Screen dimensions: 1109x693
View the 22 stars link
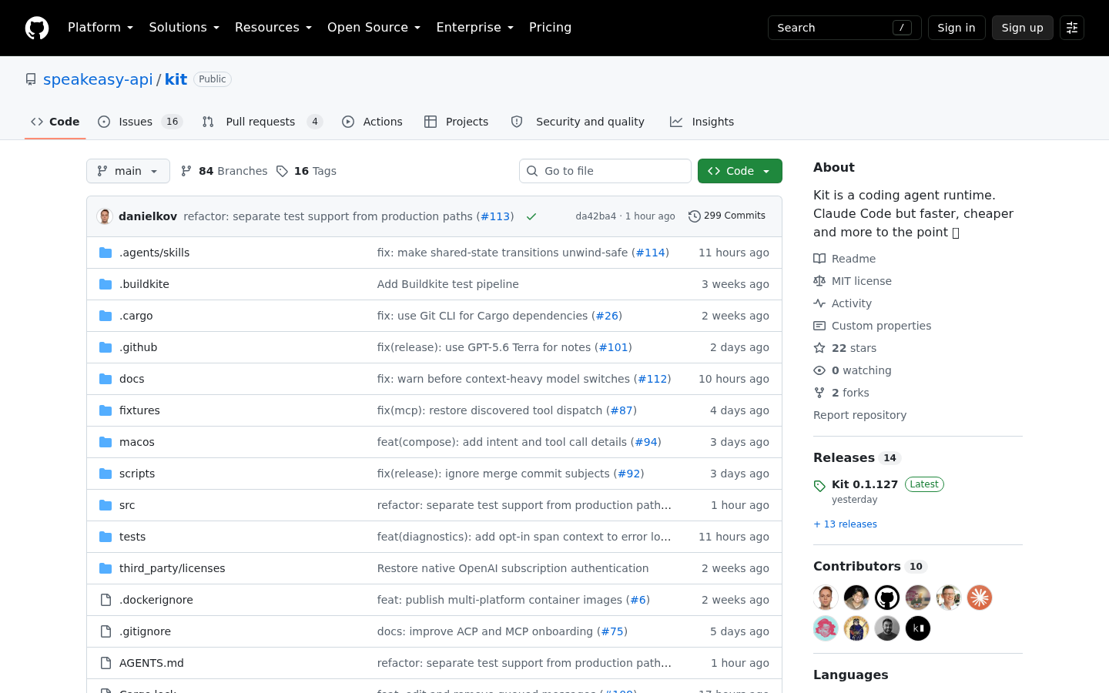tap(845, 348)
